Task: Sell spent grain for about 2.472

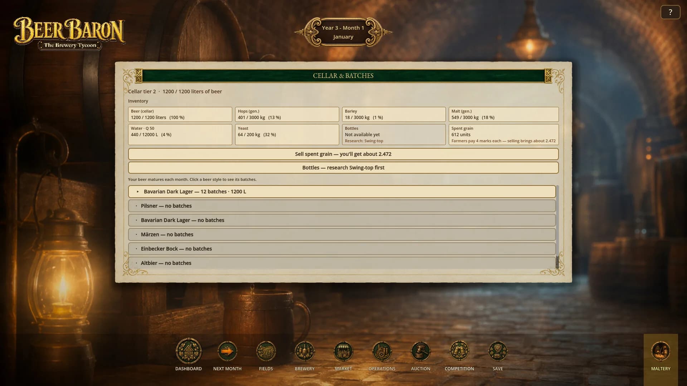Action: [343, 154]
